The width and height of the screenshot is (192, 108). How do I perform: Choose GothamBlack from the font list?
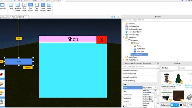coord(148,97)
